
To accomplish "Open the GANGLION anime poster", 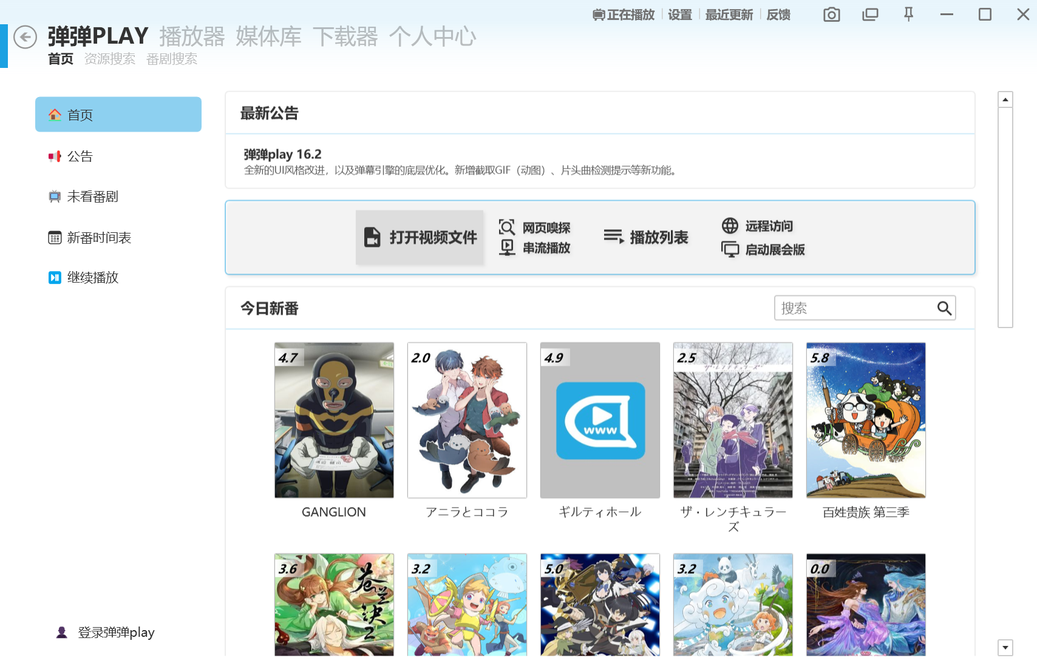I will tap(333, 420).
